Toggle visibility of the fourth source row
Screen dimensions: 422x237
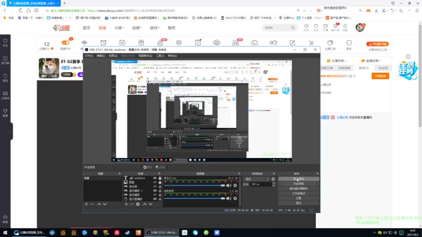(155, 191)
